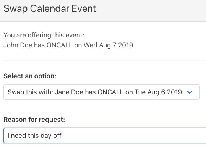Click 'Wed Aug 7 2019' date text
This screenshot has width=206, height=152.
point(109,45)
